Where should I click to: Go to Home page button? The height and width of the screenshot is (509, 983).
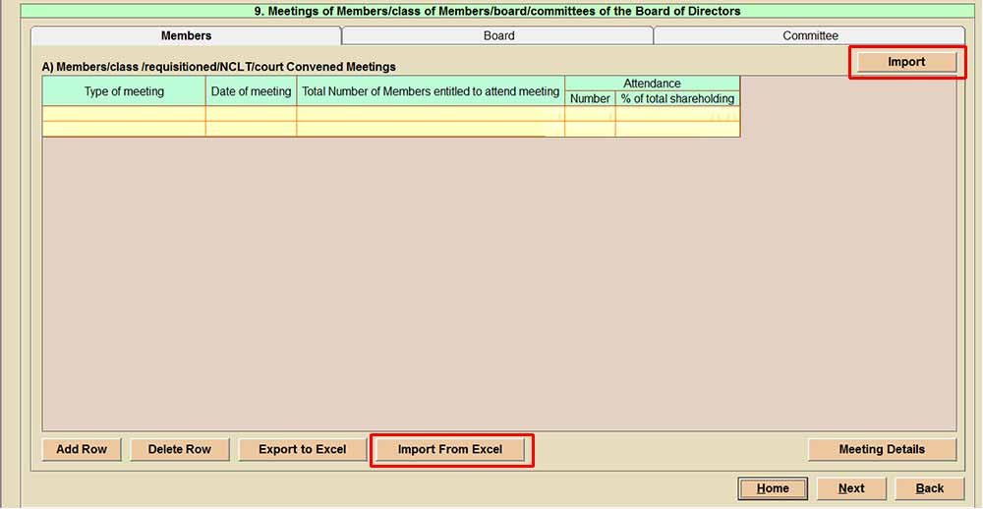pos(773,488)
